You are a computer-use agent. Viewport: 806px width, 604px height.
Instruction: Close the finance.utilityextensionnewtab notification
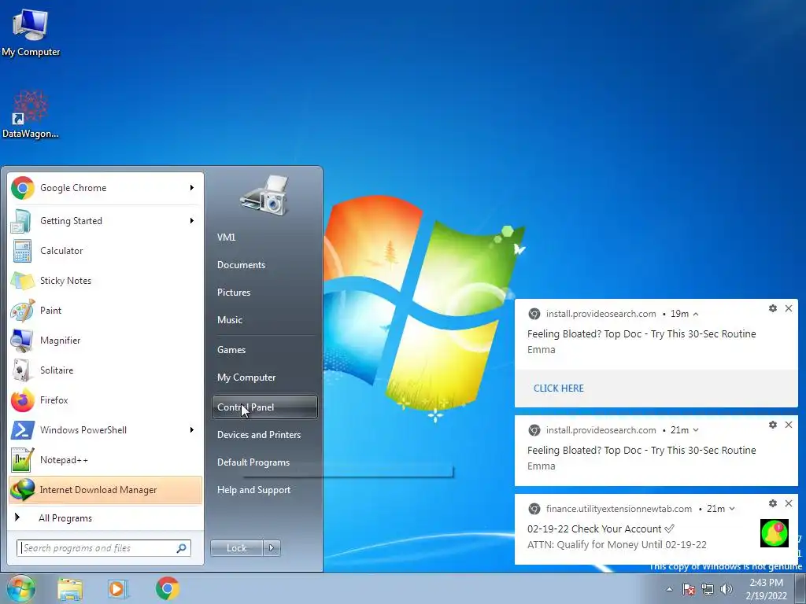(x=789, y=503)
